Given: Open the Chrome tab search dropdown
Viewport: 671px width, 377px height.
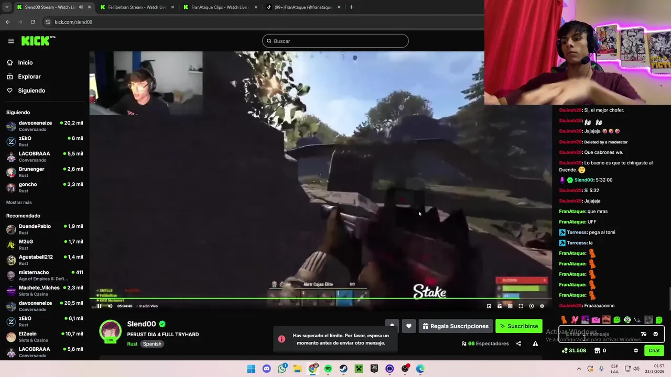Looking at the screenshot, I should tap(6, 7).
